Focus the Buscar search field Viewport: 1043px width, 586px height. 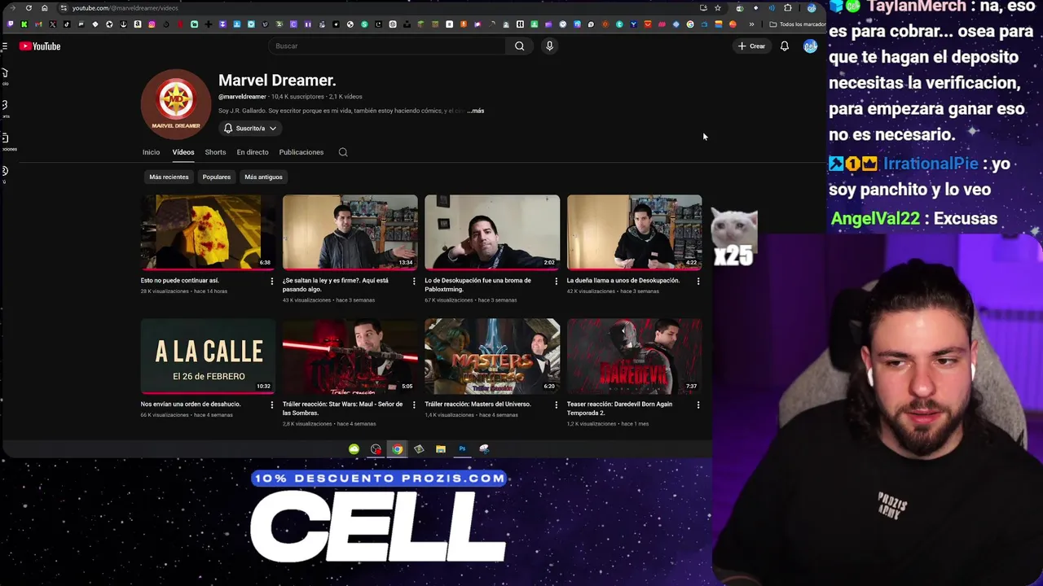point(389,46)
